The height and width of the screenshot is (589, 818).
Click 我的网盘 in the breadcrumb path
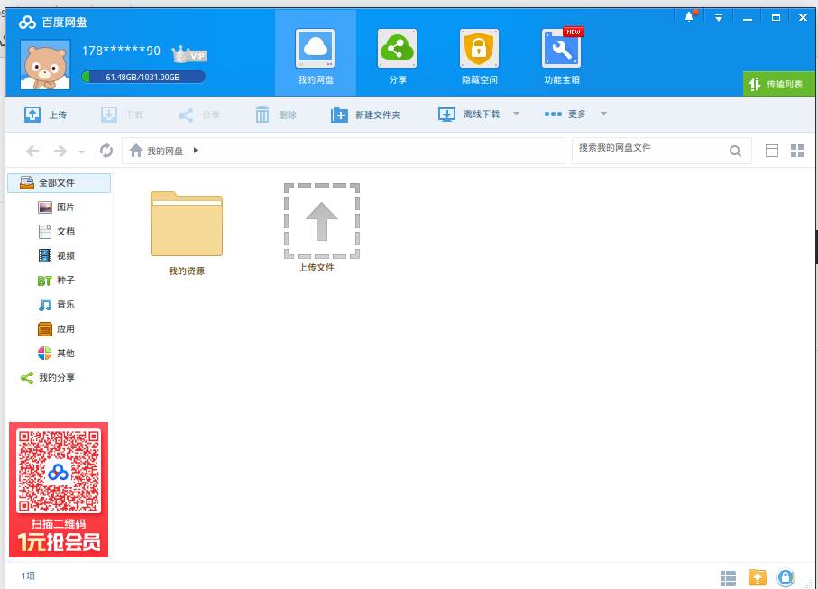coord(165,151)
